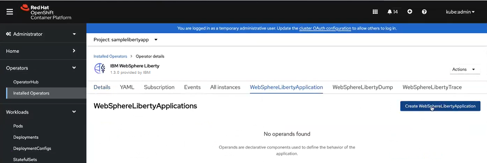Follow the cluster OAuth configuration link
Screen dimensions: 487x163
coord(325,28)
